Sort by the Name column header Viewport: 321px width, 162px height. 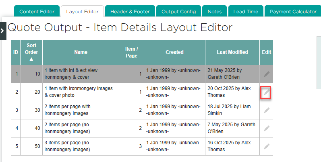[81, 52]
